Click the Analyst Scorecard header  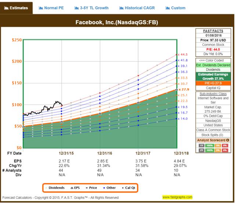[x=213, y=140]
